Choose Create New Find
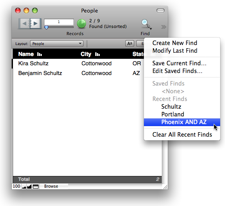Screen dimensions: 225x206 point(175,43)
